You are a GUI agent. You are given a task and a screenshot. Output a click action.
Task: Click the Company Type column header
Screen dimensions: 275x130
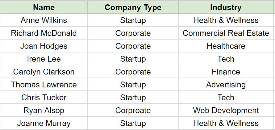click(x=133, y=7)
